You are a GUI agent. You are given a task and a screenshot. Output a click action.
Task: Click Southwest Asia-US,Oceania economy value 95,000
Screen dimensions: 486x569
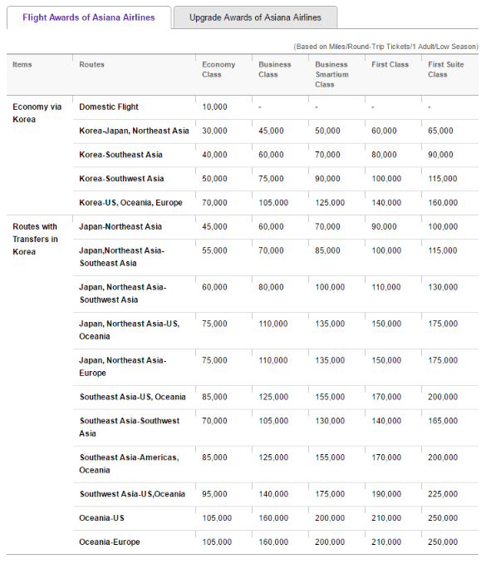click(214, 494)
